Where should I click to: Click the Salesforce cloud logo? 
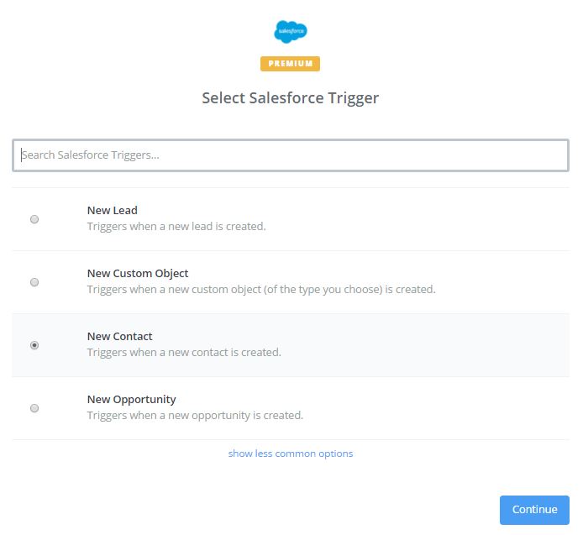point(291,32)
